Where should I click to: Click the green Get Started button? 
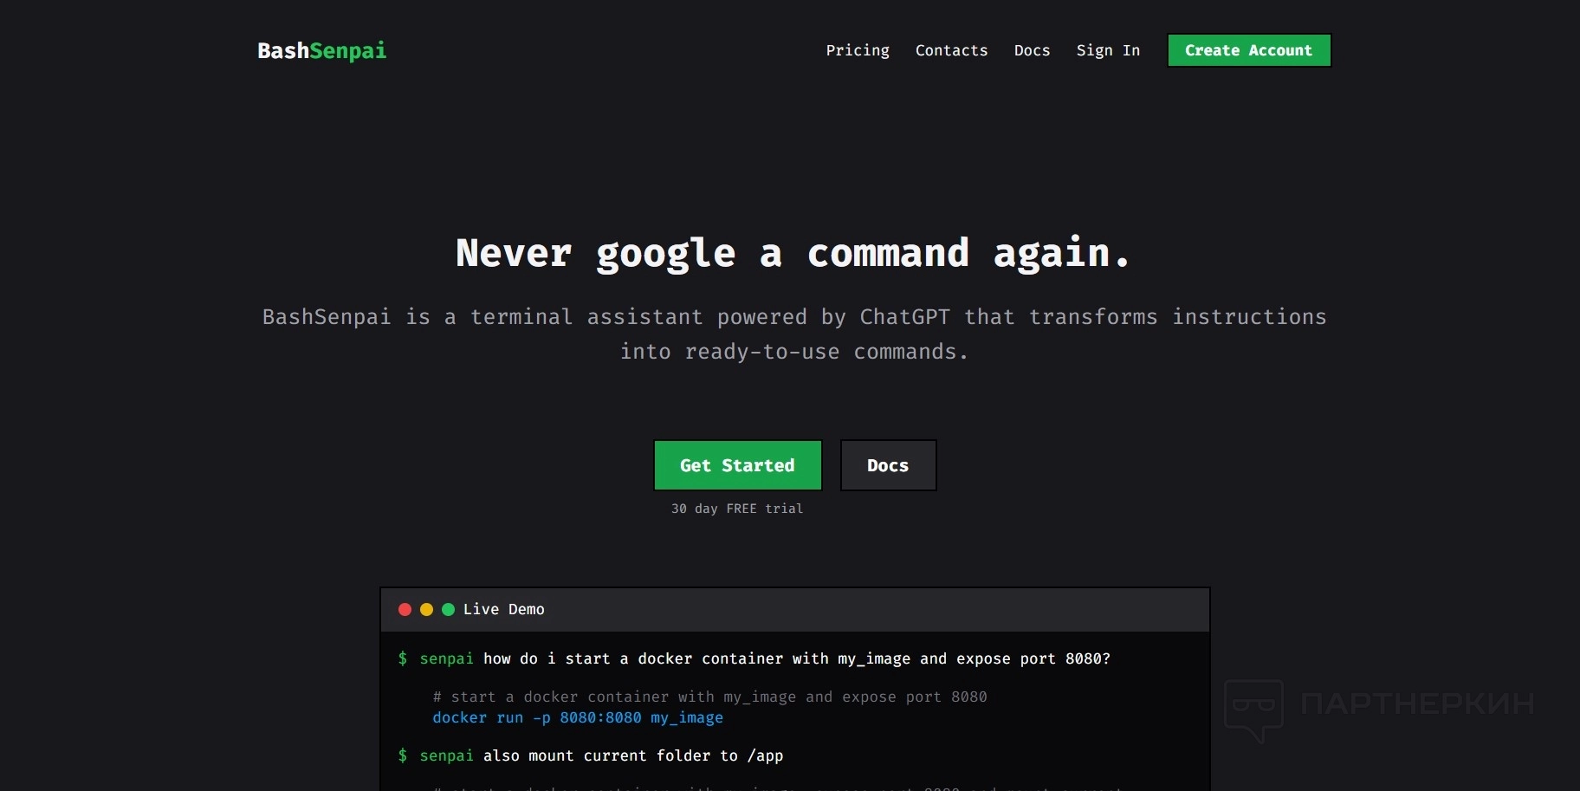point(737,465)
